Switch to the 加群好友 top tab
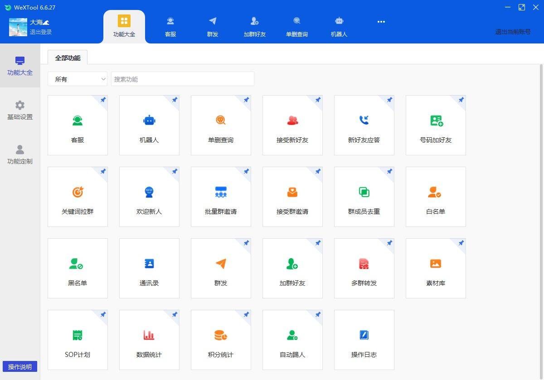This screenshot has height=380, width=544. [x=255, y=26]
